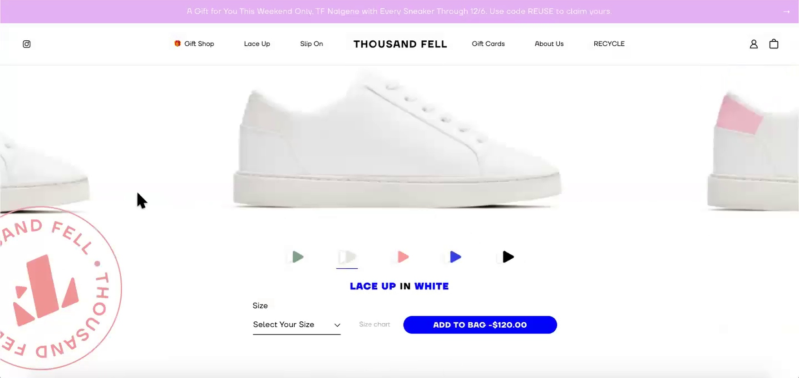The image size is (799, 378).
Task: Select the black color swatch
Action: pos(508,257)
